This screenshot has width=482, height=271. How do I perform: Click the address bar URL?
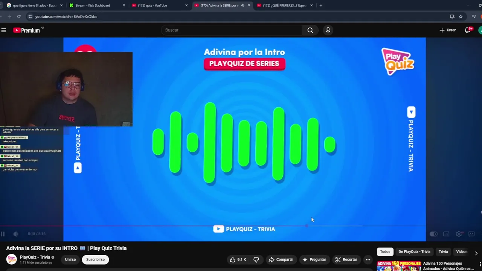66,17
